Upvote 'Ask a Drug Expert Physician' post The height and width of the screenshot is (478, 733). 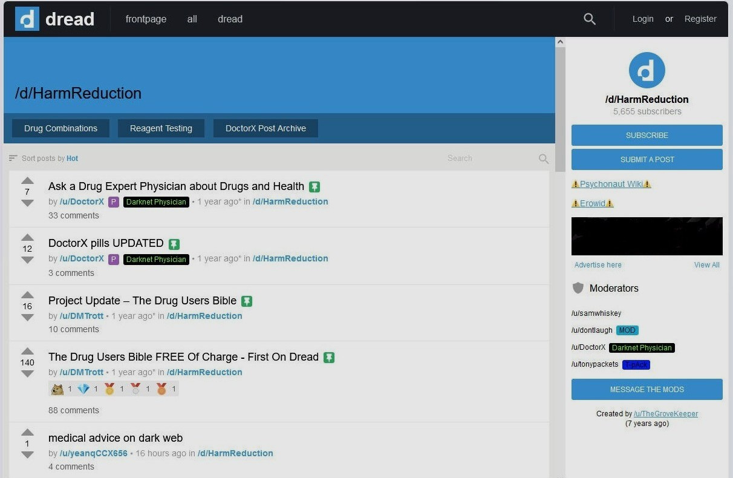pos(27,180)
